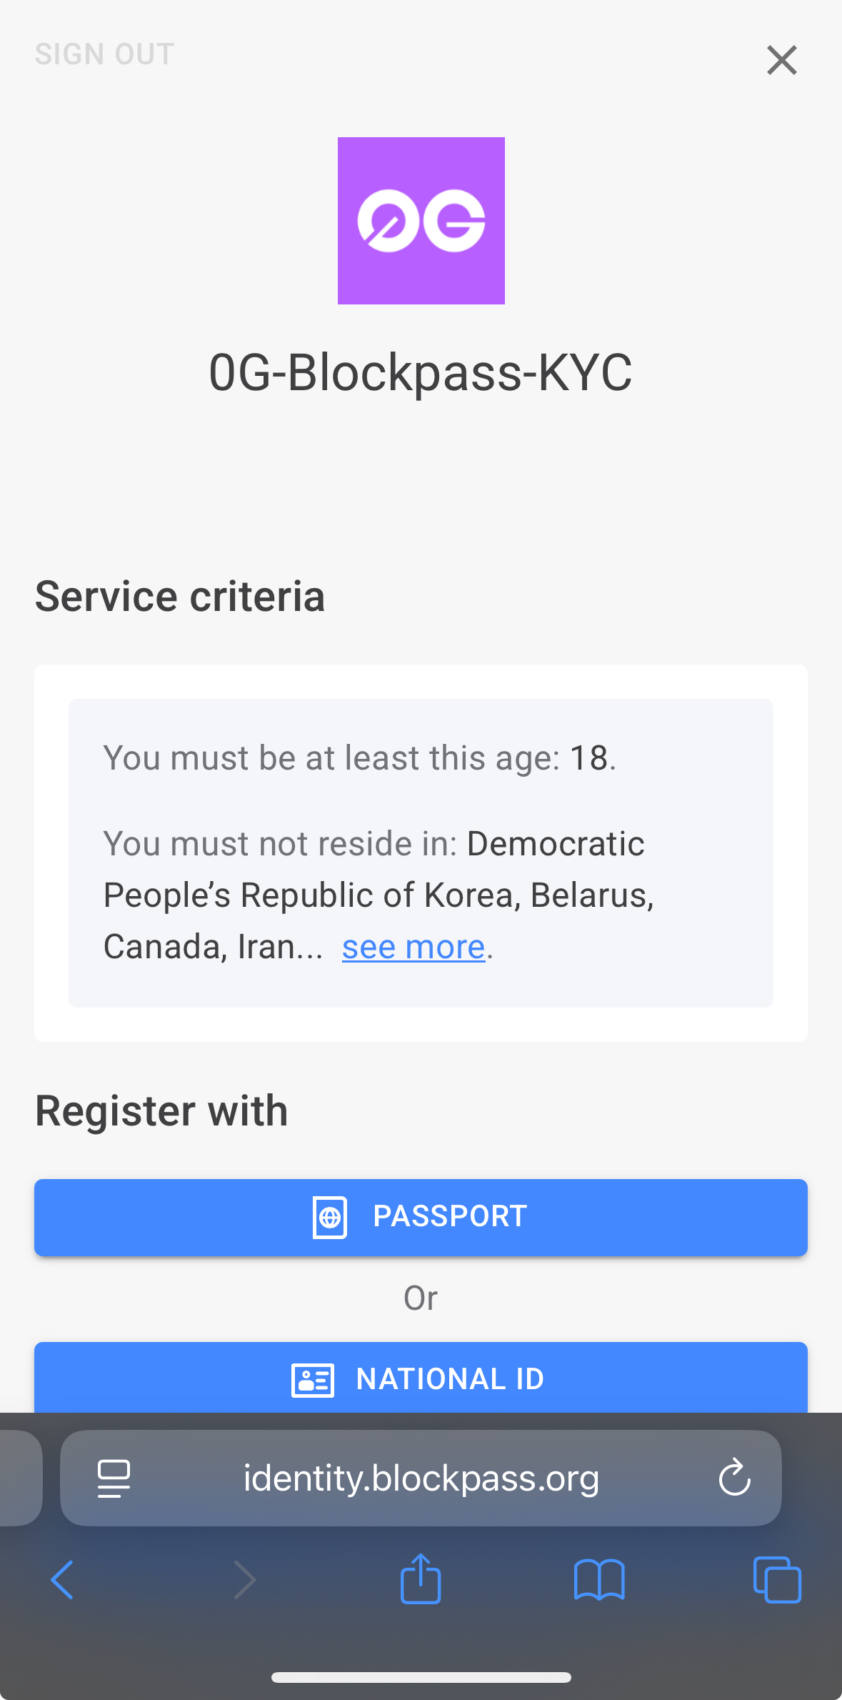Tap the adjacent tab edge at left
This screenshot has width=842, height=1700.
tap(20, 1478)
